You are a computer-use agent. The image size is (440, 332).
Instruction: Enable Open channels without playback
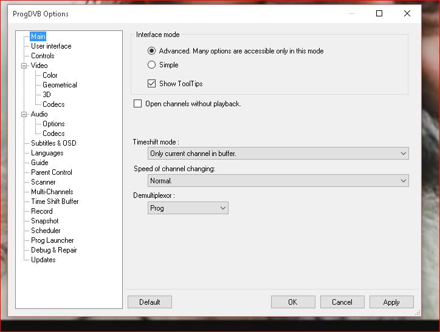coord(138,104)
